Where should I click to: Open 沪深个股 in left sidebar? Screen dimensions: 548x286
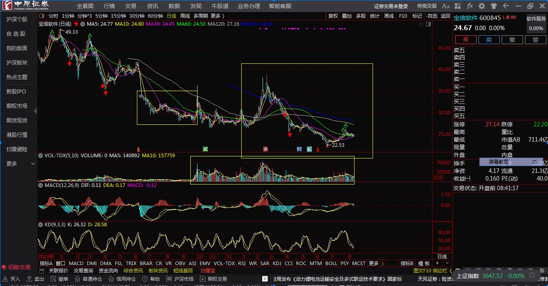[17, 19]
